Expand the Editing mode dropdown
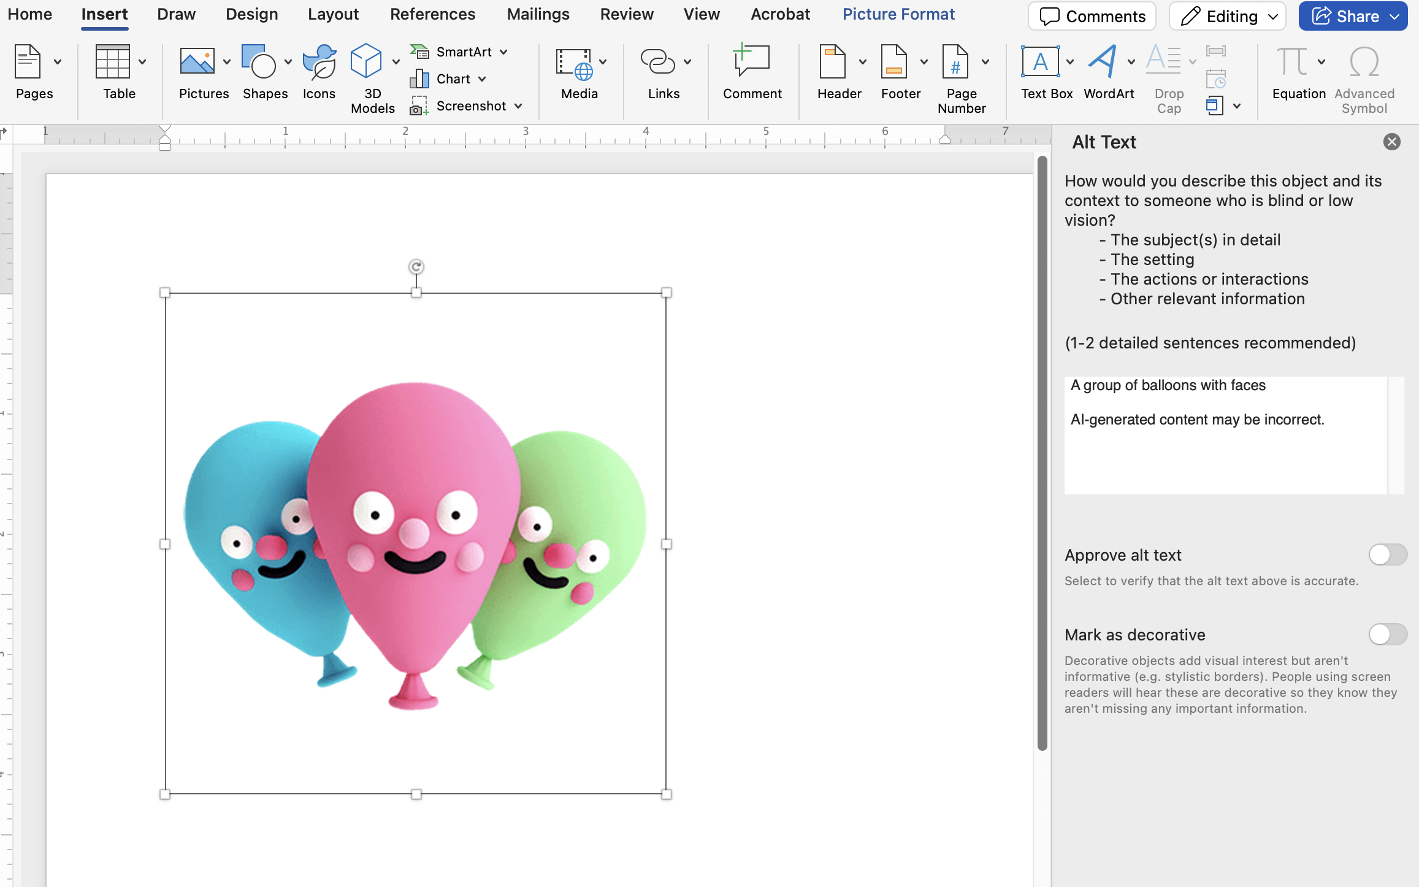This screenshot has width=1419, height=887. 1272,17
